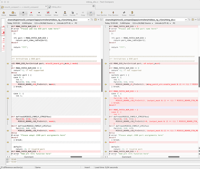The width and height of the screenshot is (200, 169).
Task: Click the Minor differences icon
Action: 56,14
